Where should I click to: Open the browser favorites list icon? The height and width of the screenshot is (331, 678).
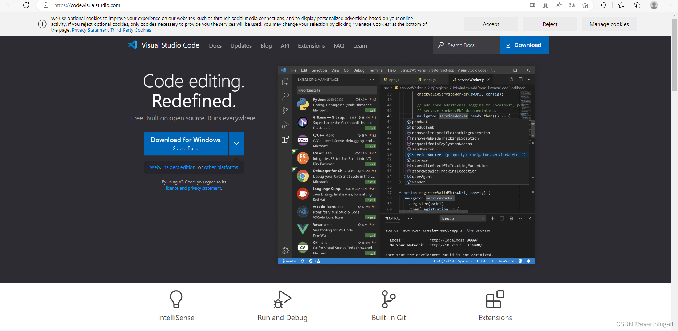pyautogui.click(x=621, y=5)
